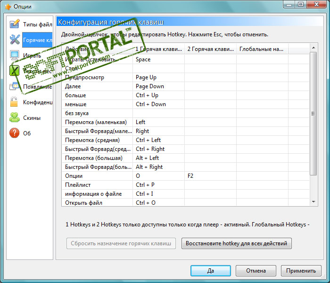
Task: Click Глобальные на column header
Action: pyautogui.click(x=262, y=49)
